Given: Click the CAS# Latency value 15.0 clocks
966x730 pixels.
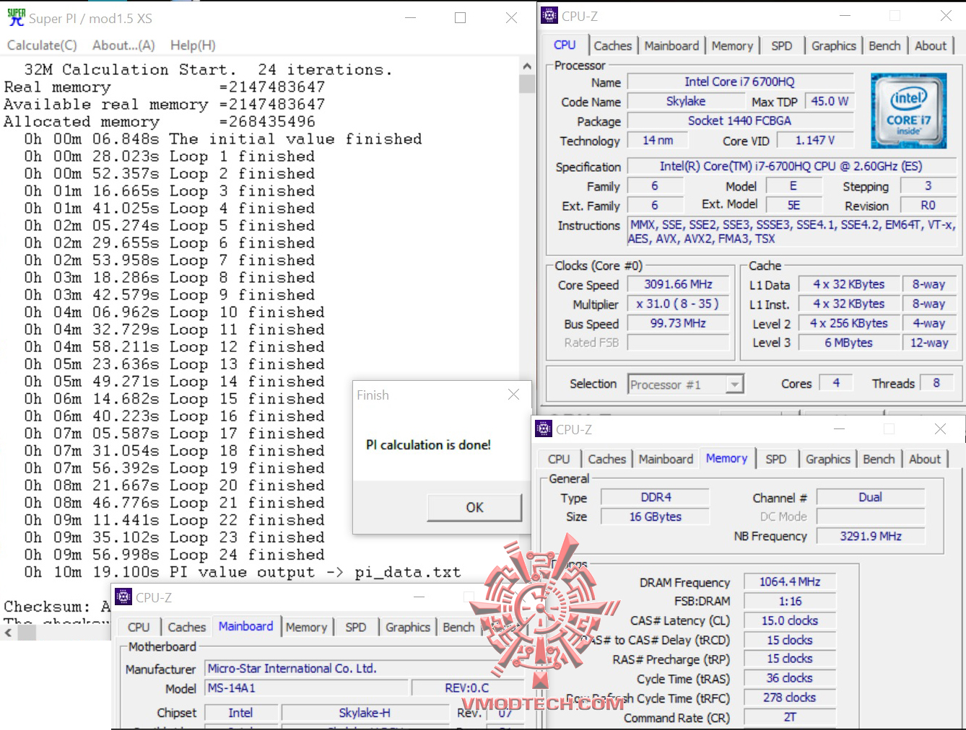Looking at the screenshot, I should tap(790, 620).
